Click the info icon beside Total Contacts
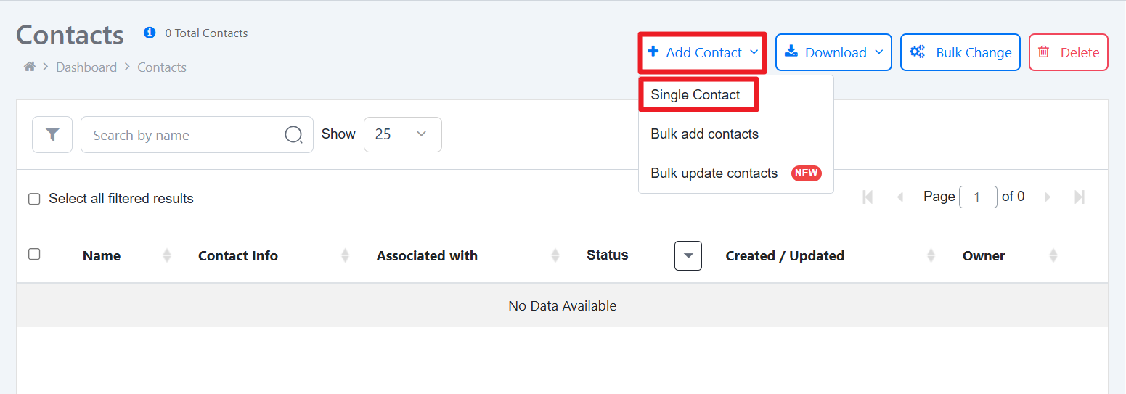 click(x=150, y=33)
